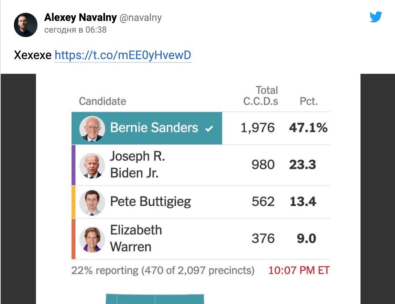Open the t.co/mEE0yHvewD link
This screenshot has width=395, height=304.
pos(123,55)
